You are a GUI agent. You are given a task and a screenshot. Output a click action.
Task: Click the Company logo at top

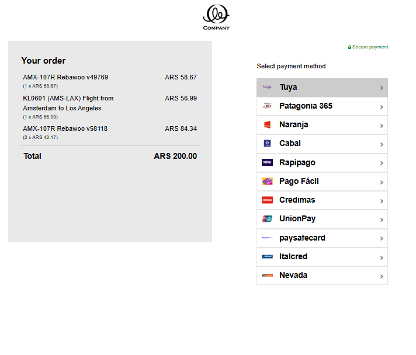coord(216,18)
